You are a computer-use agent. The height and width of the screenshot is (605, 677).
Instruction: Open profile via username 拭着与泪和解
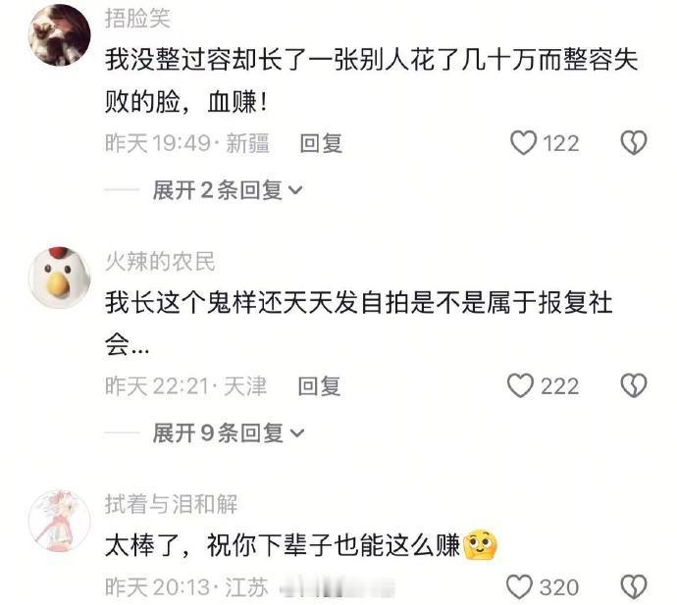(x=171, y=504)
